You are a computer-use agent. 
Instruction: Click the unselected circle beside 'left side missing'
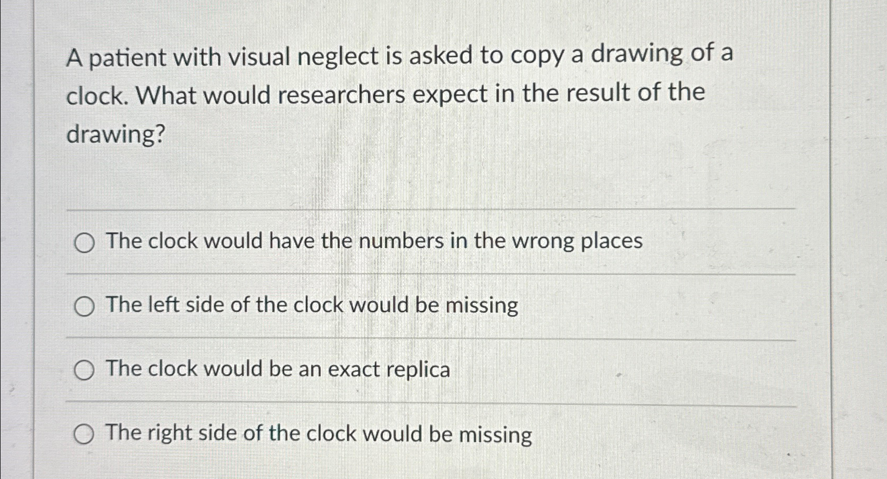(84, 306)
